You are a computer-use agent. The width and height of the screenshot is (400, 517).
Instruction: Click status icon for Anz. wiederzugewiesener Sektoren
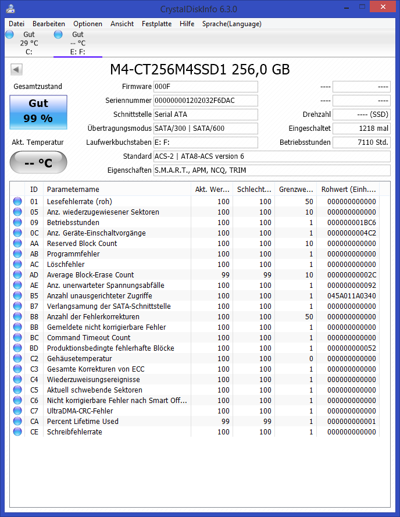[x=17, y=212]
